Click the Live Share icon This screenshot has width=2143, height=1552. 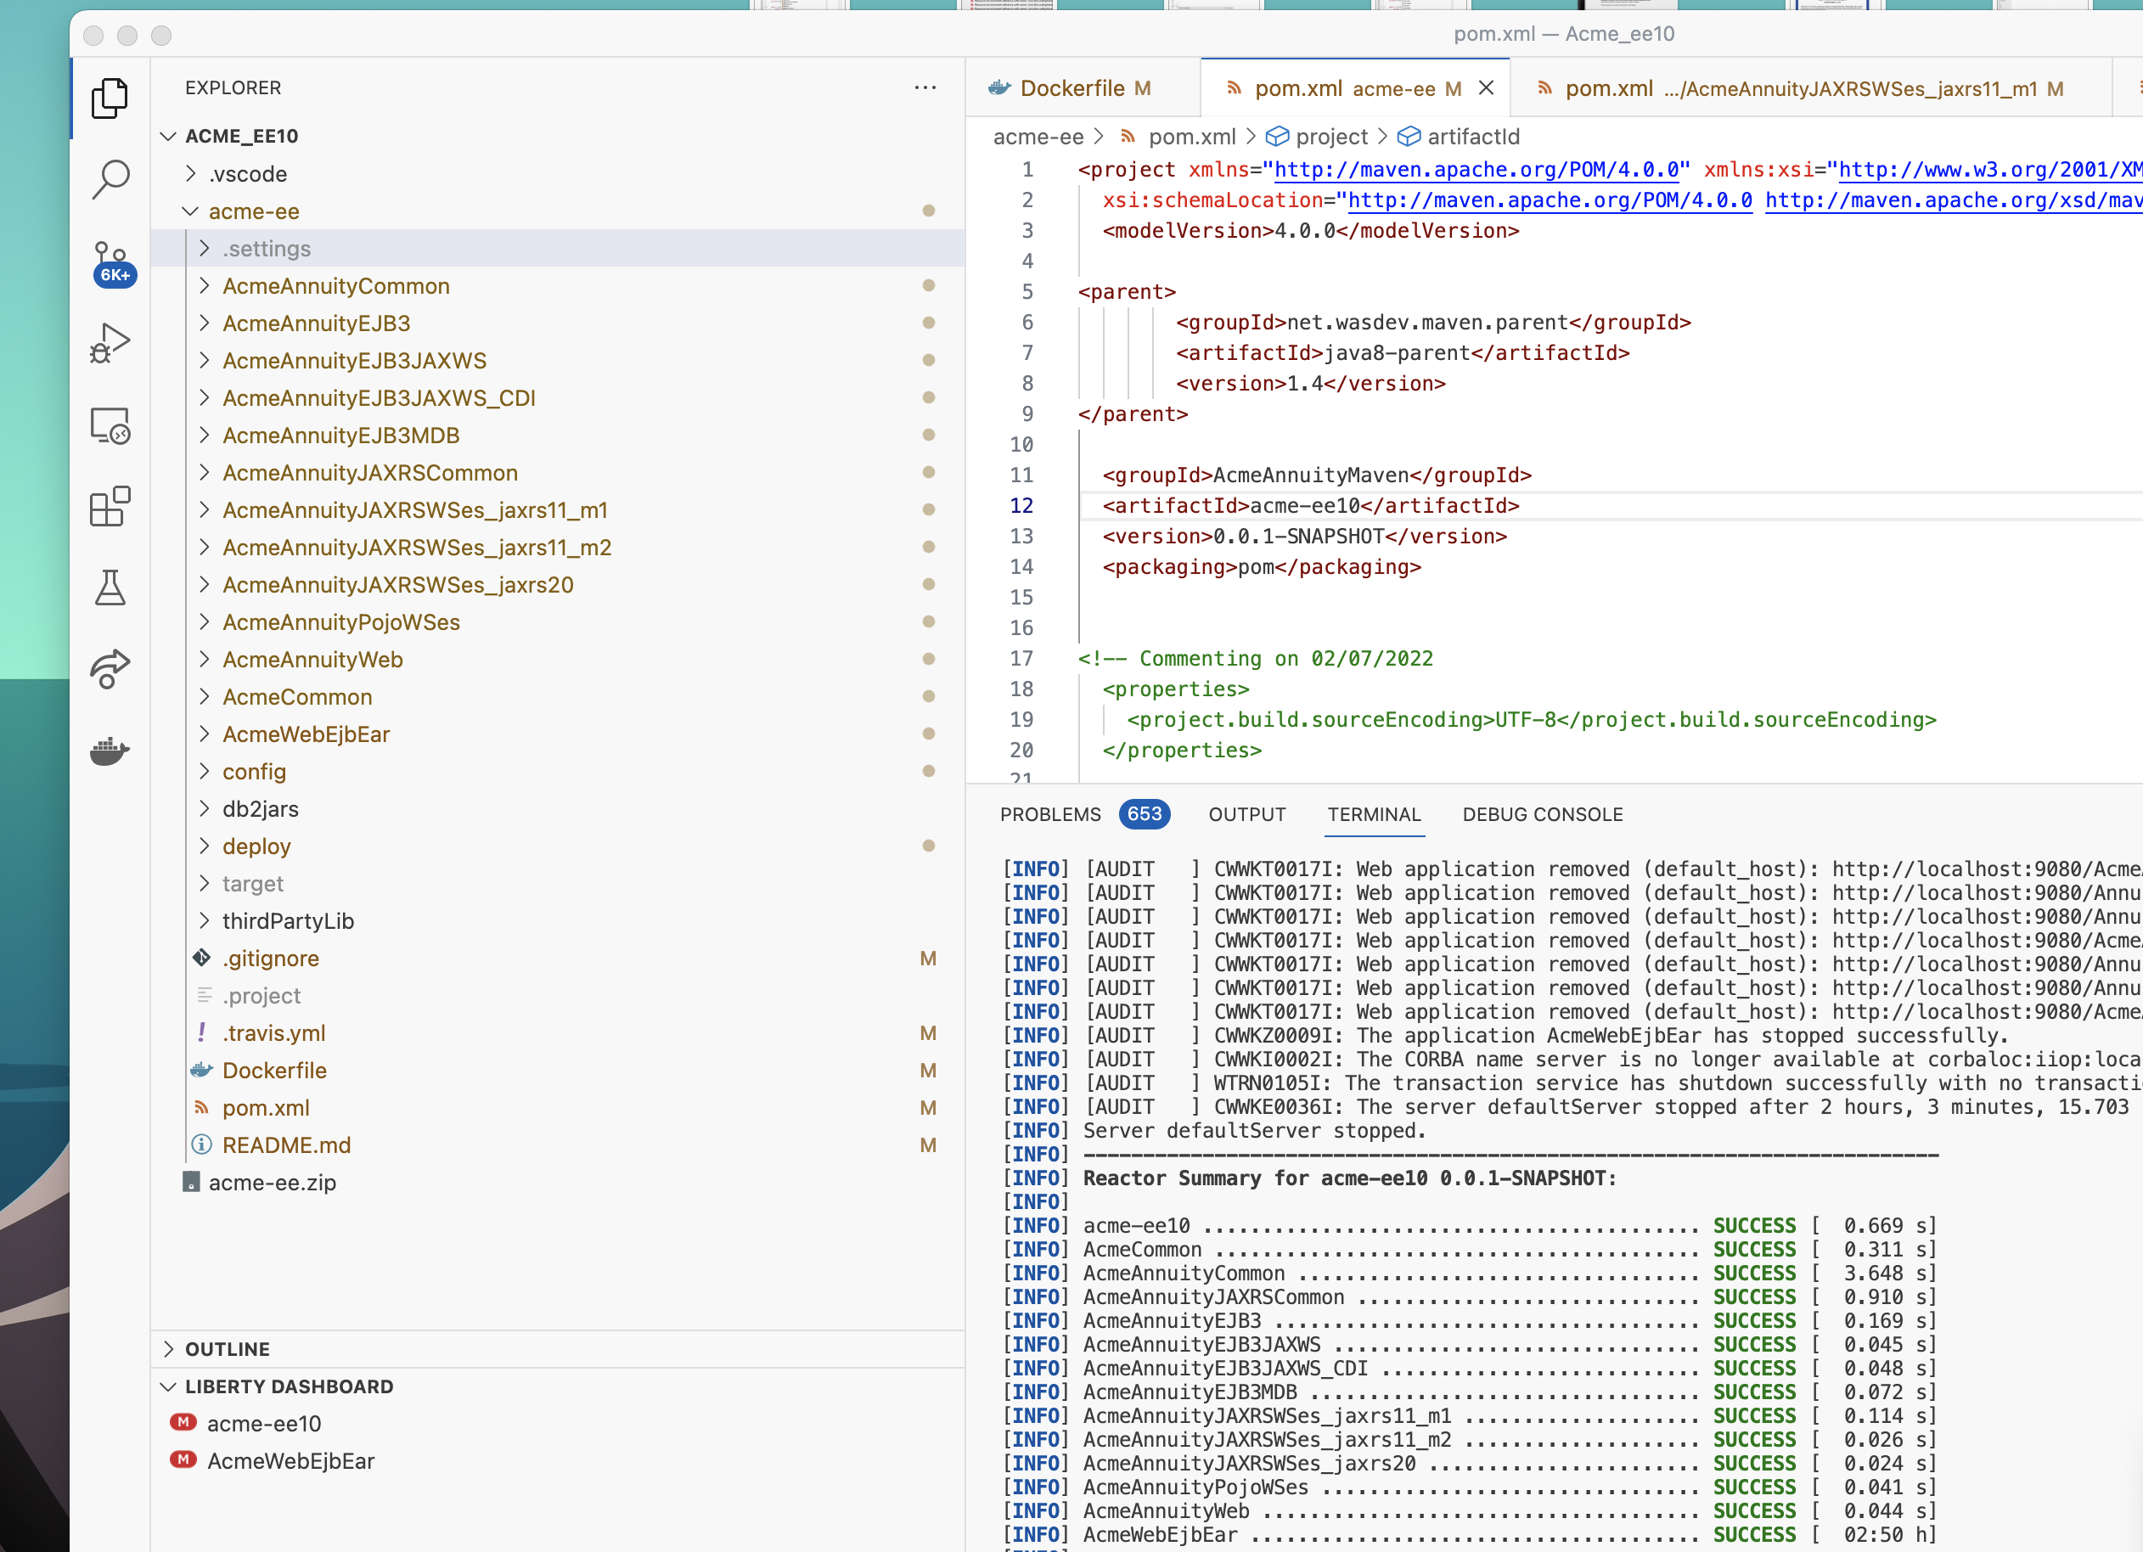coord(110,669)
